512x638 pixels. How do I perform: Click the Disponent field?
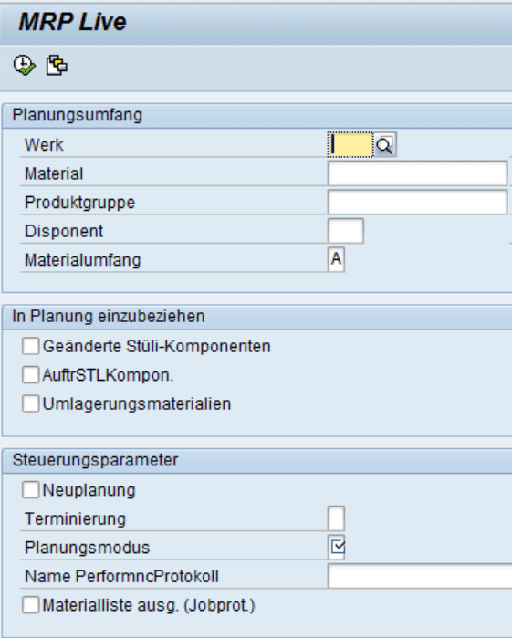tap(346, 231)
